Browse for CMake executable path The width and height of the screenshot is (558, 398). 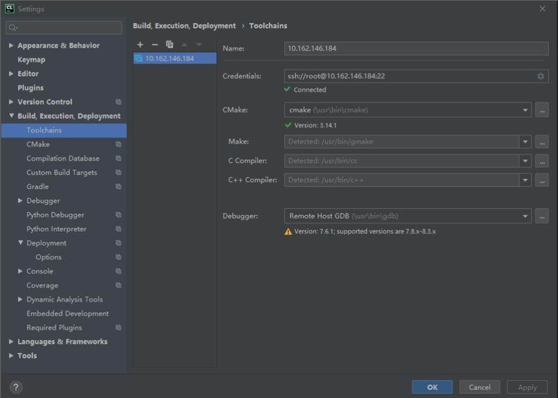[542, 110]
